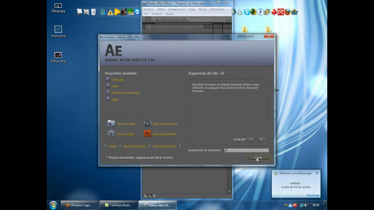
Task: Show the next tip with right arrow
Action: 262,139
